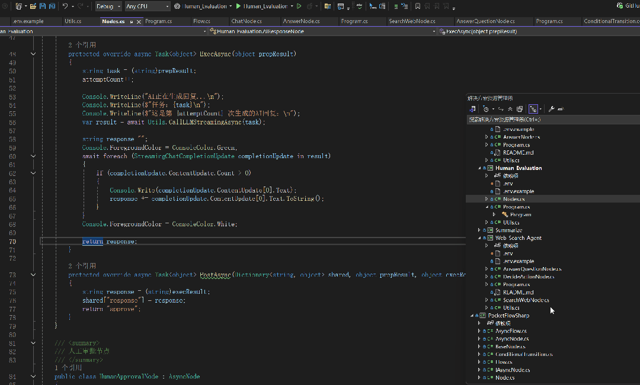Image resolution: width=640 pixels, height=385 pixels.
Task: Open Properties wrench in Solution Explorer
Action: point(552,109)
